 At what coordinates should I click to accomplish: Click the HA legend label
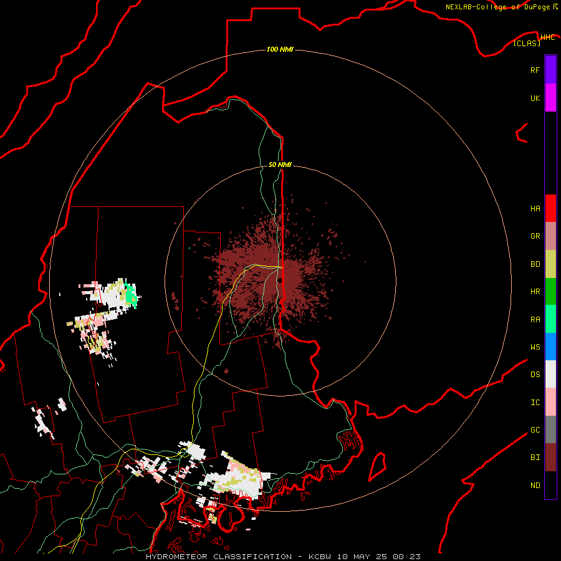coord(535,208)
